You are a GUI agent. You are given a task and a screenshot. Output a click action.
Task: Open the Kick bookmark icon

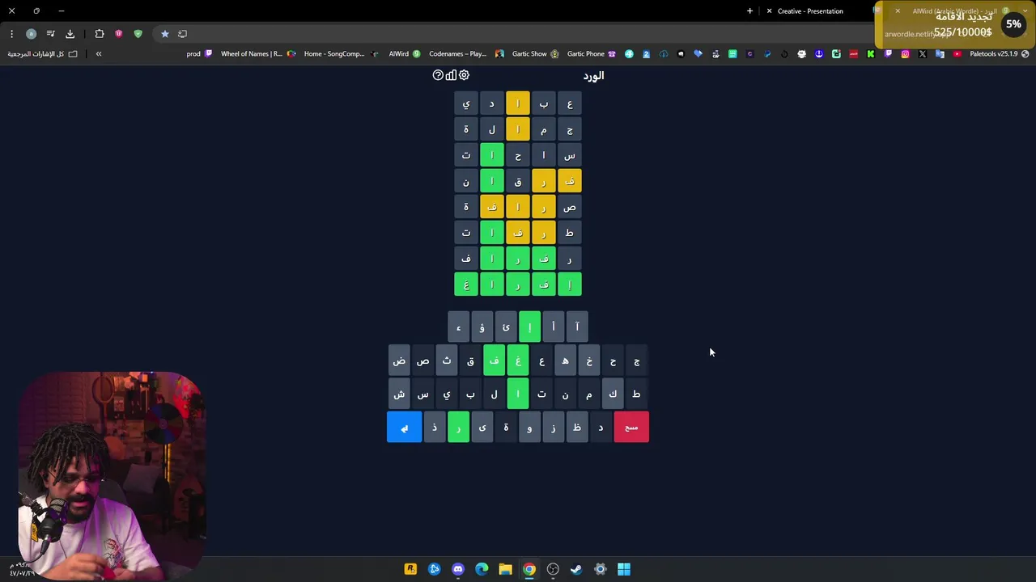(871, 54)
